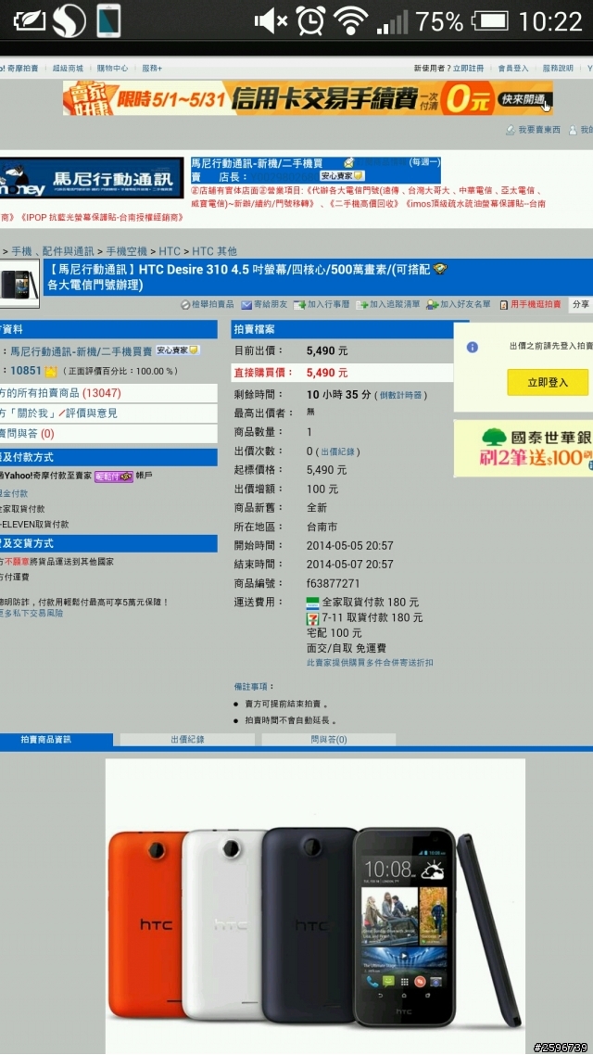Click the start time 2014-05-05 20:57
This screenshot has height=1055, width=593.
[349, 546]
